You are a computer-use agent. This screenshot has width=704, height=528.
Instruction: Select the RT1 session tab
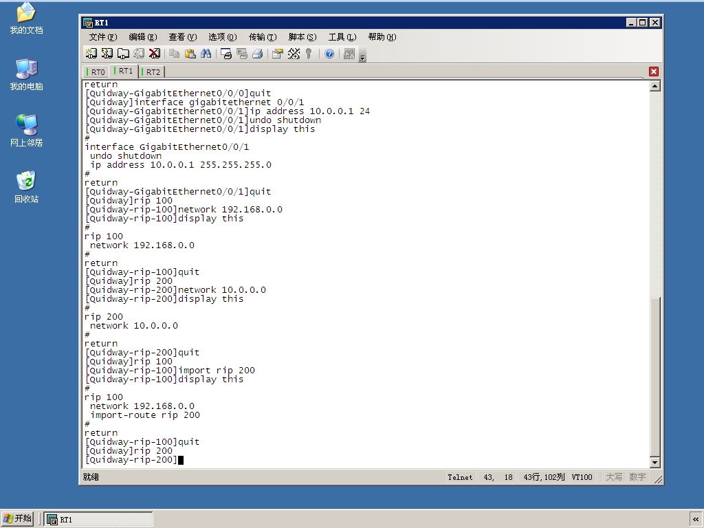[x=124, y=71]
